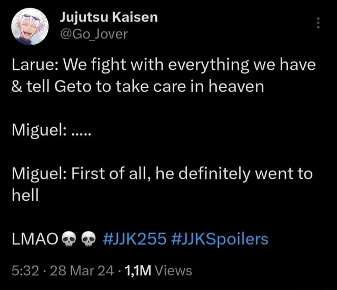Open the Jujutsu Kaisen display name profile
This screenshot has height=290, width=337.
pyautogui.click(x=108, y=17)
